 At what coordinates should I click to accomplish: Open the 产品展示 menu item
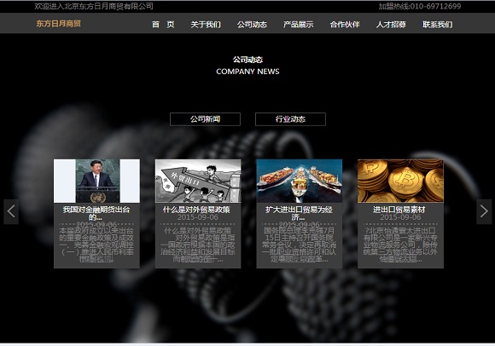click(x=299, y=24)
